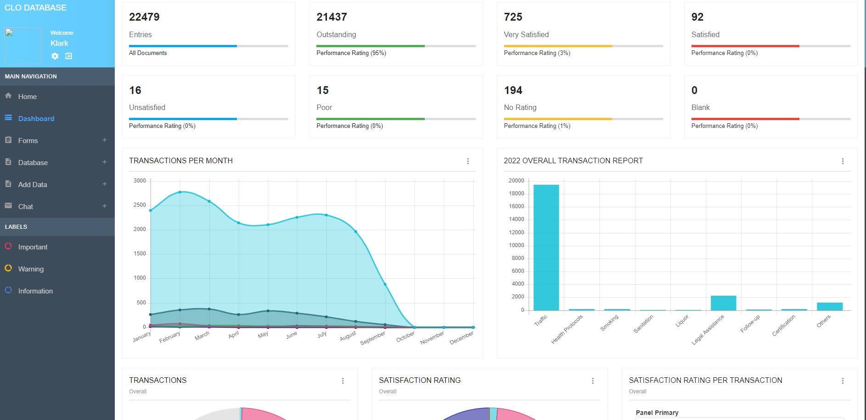Click the Legal Assistance bar in report
The image size is (866, 420).
pos(724,303)
